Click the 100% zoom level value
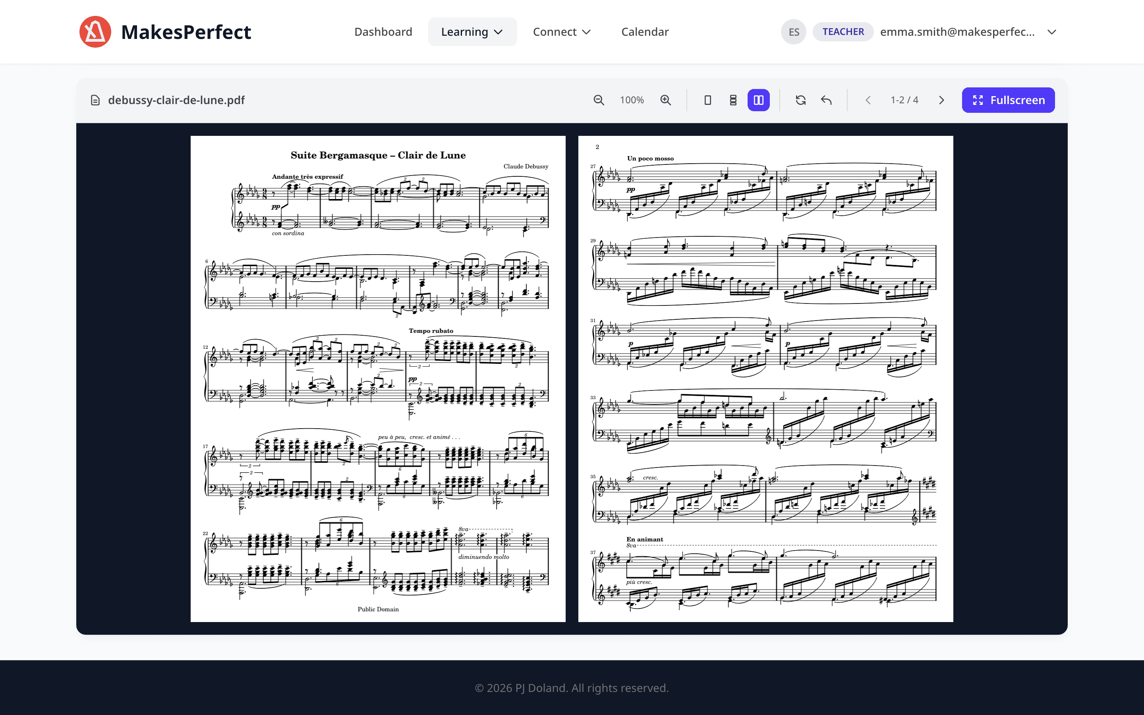 point(632,100)
